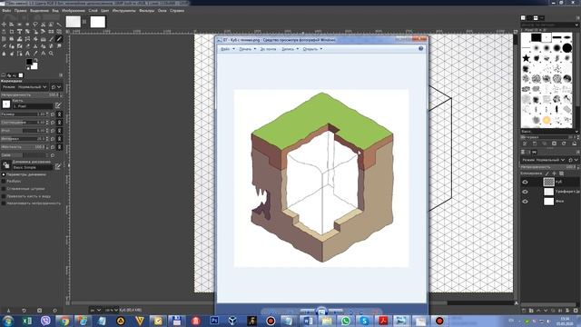The height and width of the screenshot is (327, 581).
Task: Reset the Угол slider value
Action: pos(53,131)
